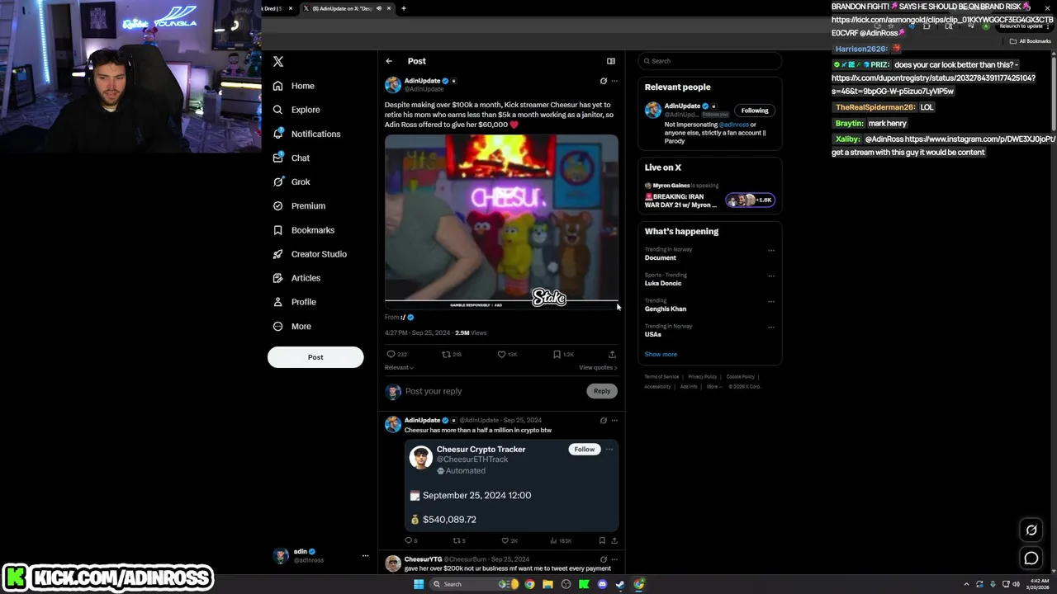Click the Grok icon on the main post
The width and height of the screenshot is (1057, 594).
(604, 81)
